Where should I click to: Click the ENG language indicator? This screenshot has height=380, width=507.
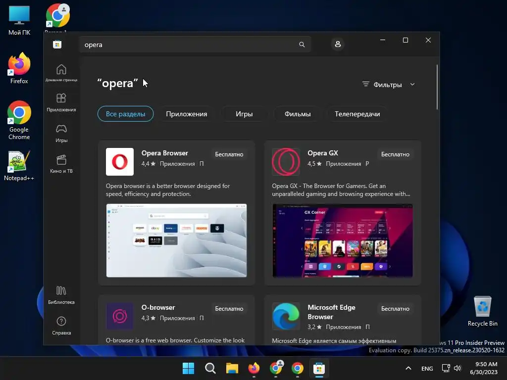pos(427,368)
